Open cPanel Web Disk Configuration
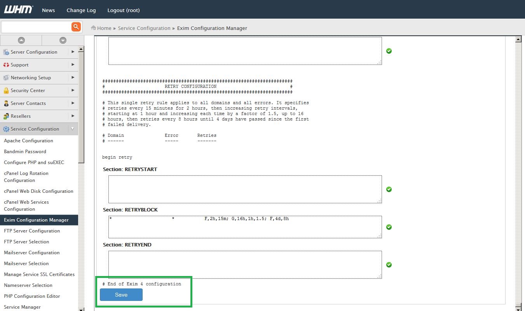The width and height of the screenshot is (525, 311). pyautogui.click(x=38, y=191)
